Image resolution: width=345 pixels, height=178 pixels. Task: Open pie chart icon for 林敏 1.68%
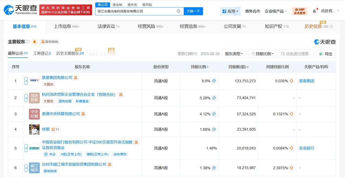214,129
